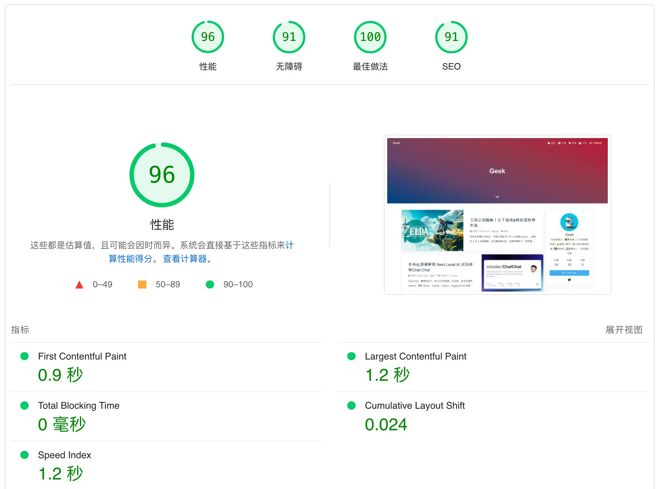Expand the Largest Contentful Paint metric

coord(415,356)
